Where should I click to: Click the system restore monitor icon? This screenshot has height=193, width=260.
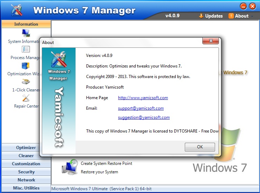70,167
